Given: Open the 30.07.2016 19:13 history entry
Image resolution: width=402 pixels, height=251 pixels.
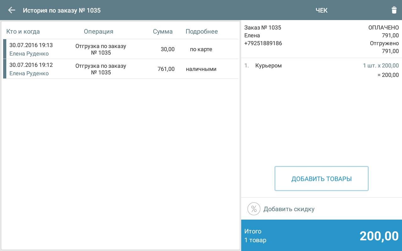Looking at the screenshot, I should pos(121,49).
